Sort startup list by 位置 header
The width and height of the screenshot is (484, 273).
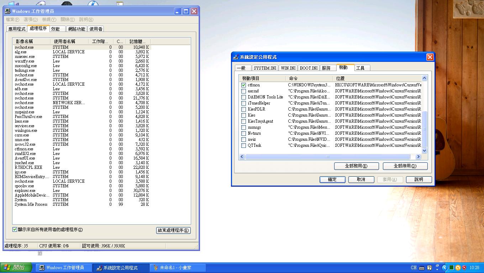point(377,78)
